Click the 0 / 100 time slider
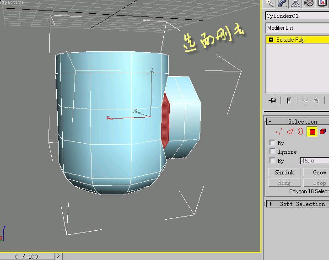This screenshot has width=329, height=260. pos(27,256)
